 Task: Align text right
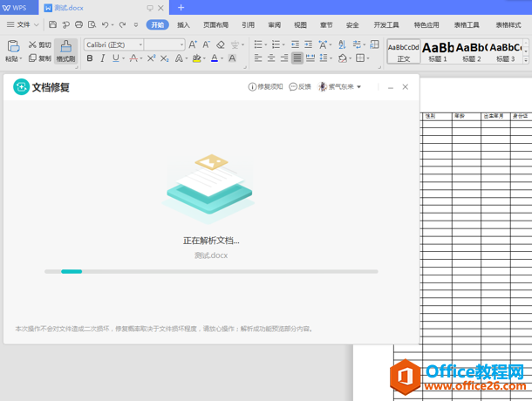pos(284,58)
